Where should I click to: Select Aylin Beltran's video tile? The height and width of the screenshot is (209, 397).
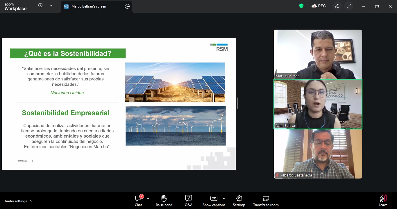point(318,104)
